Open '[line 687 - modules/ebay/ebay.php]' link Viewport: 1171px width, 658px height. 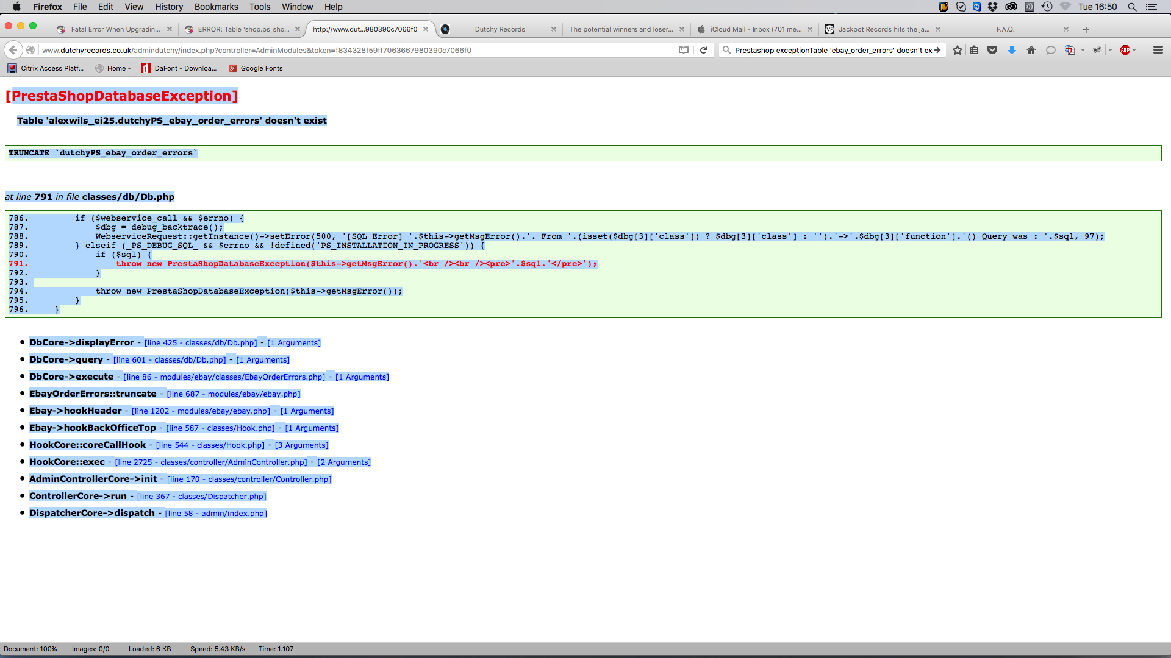click(234, 394)
